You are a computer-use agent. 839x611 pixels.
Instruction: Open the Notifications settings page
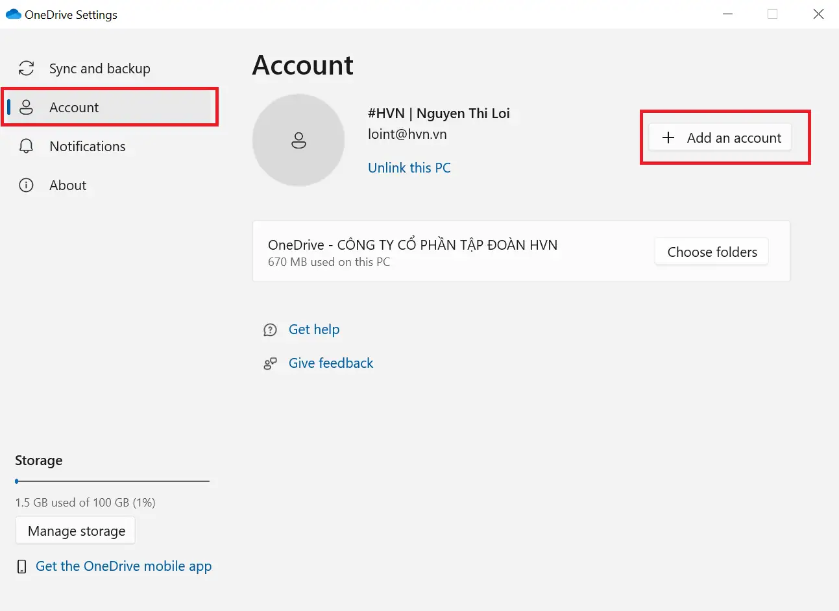88,146
